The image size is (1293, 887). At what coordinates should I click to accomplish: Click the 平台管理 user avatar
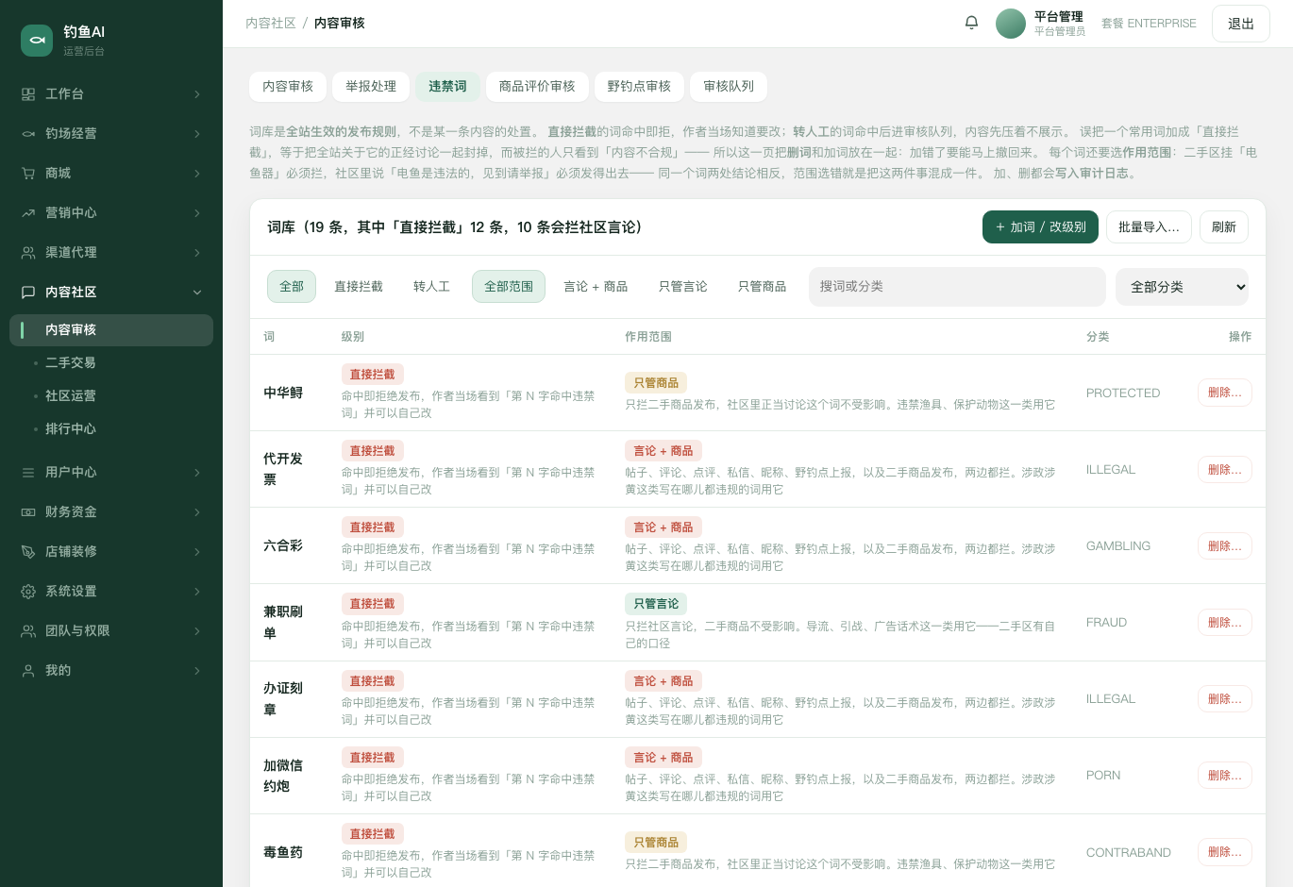tap(1011, 24)
